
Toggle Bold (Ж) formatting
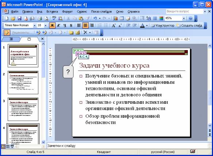pyautogui.click(x=52, y=26)
